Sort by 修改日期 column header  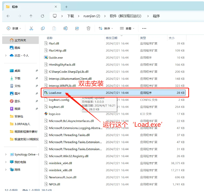coord(111,38)
